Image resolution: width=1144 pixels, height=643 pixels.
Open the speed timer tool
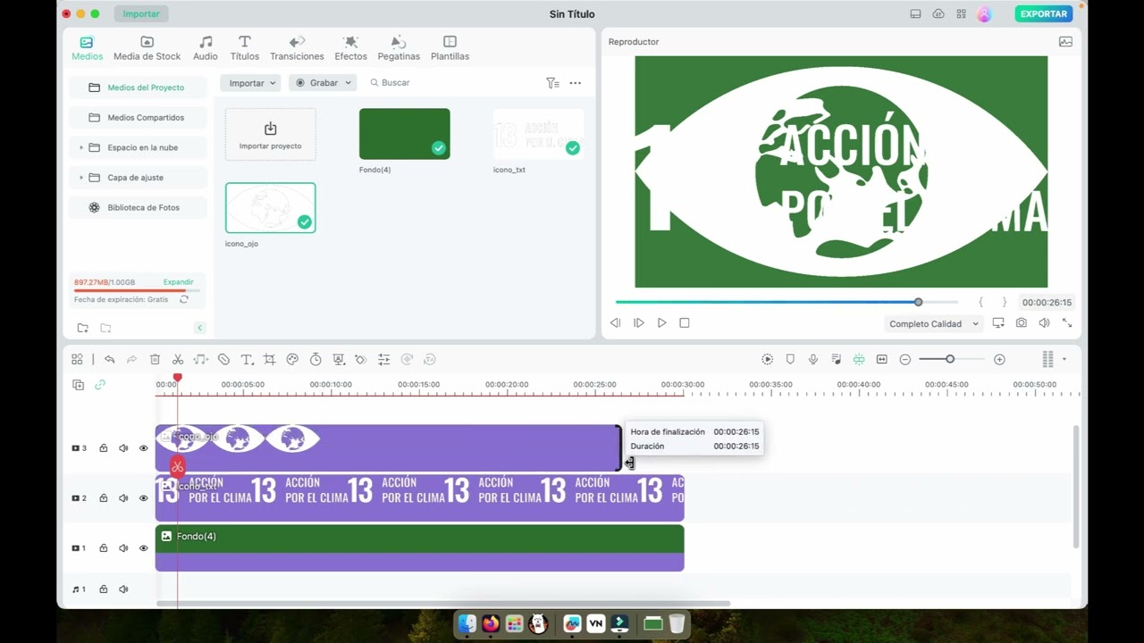315,359
